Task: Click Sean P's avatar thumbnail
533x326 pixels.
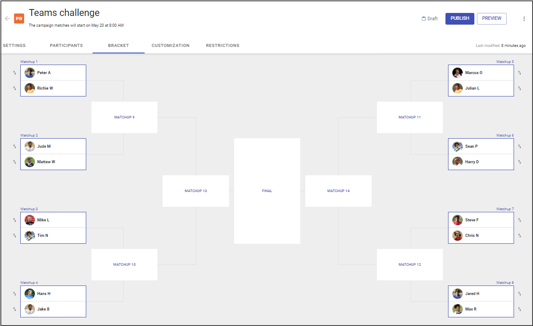Action: coord(458,146)
